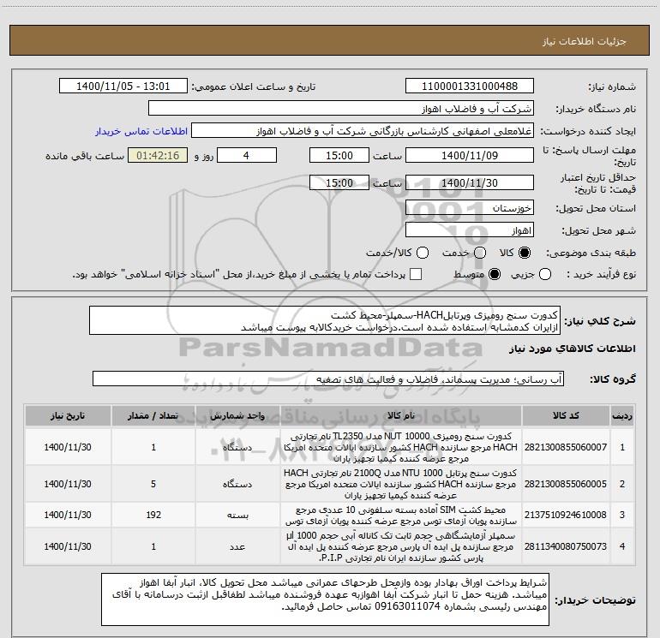The width and height of the screenshot is (660, 638).
Task: Click the price validity date 1400/11/30
Action: click(470, 183)
